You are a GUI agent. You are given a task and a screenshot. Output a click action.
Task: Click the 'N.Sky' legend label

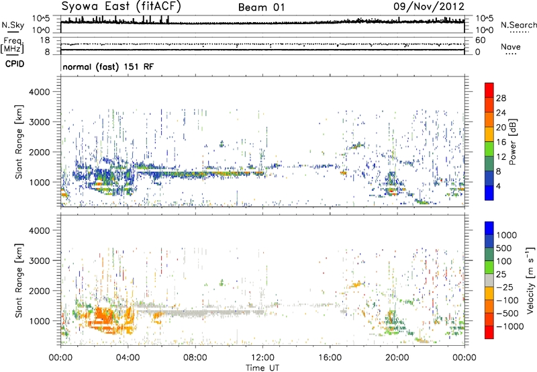point(13,25)
